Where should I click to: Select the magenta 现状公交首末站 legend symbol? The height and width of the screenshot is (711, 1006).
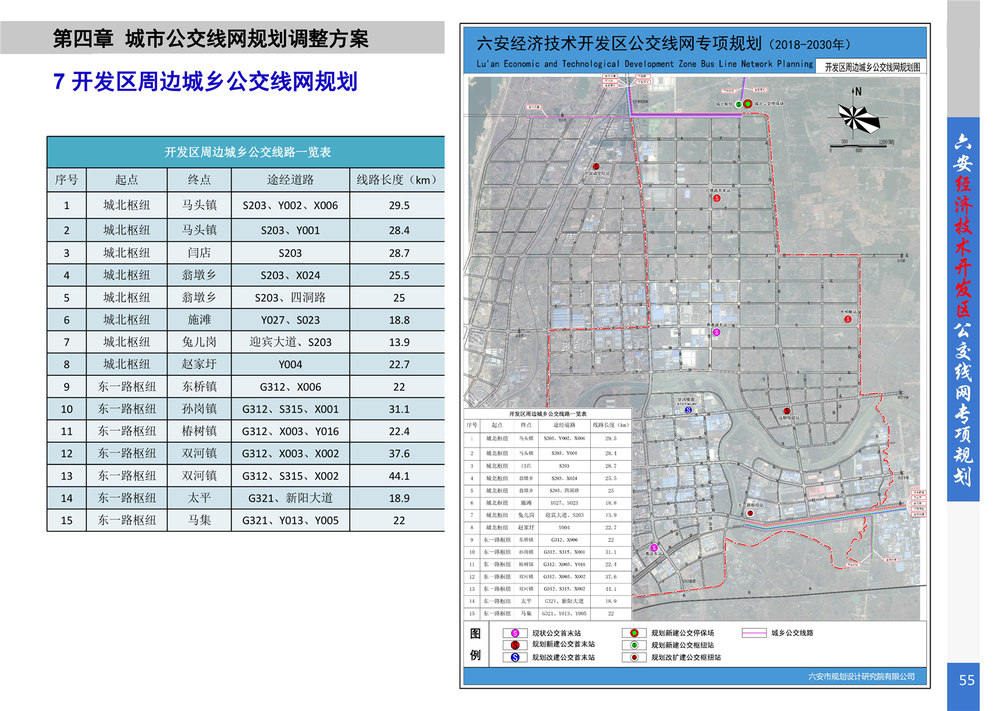click(x=515, y=633)
